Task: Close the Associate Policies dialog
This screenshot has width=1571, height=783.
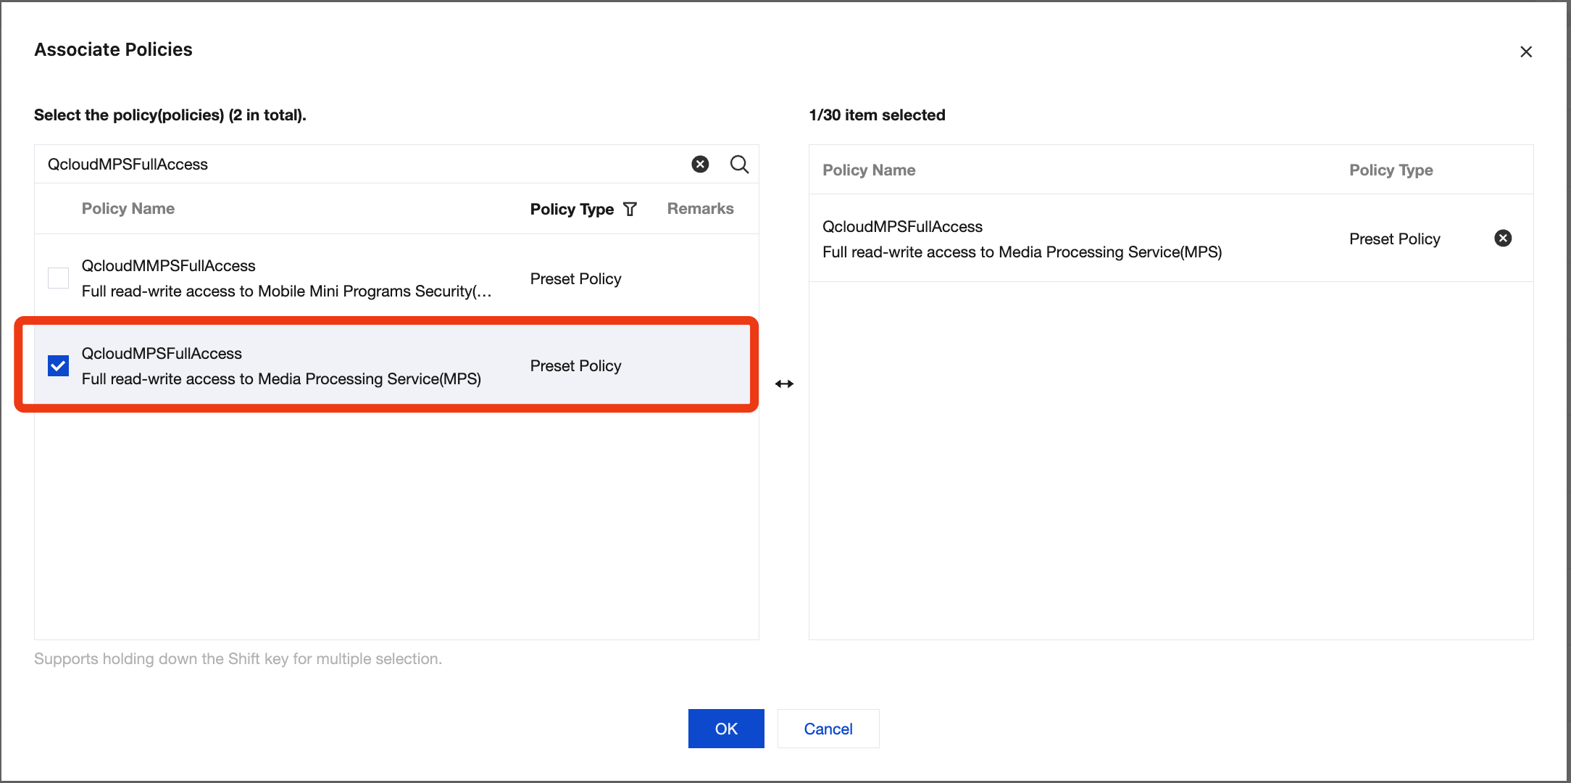Action: tap(1526, 51)
